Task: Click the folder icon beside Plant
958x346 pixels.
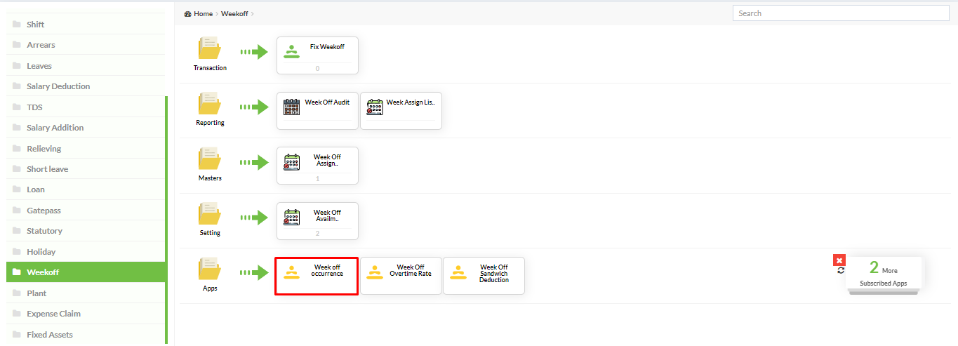Action: tap(17, 293)
